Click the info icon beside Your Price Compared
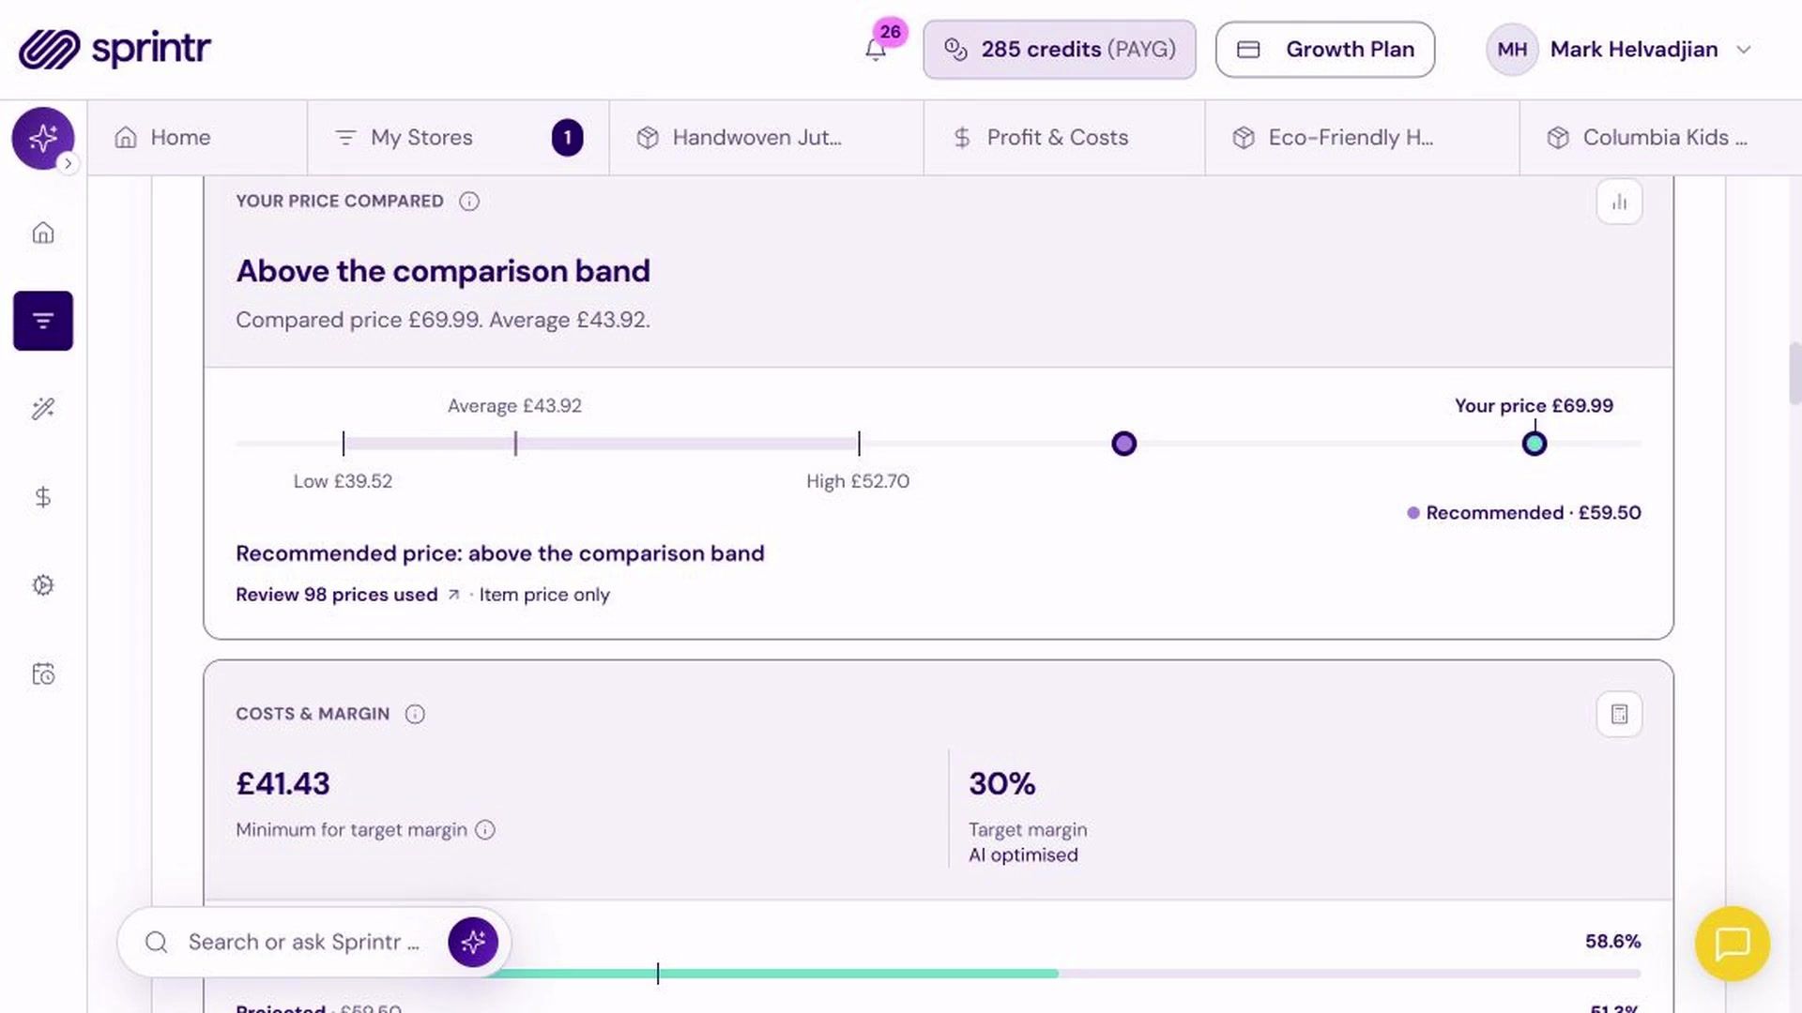1802x1013 pixels. click(x=469, y=202)
